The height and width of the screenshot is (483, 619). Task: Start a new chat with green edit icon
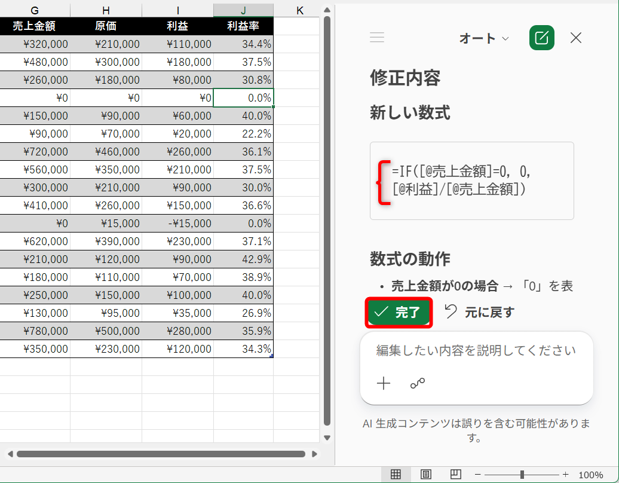point(541,38)
